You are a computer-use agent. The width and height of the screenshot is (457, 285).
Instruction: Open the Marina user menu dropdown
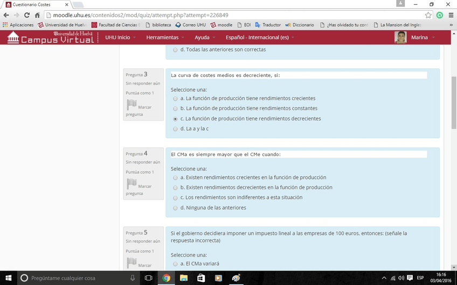coord(423,37)
